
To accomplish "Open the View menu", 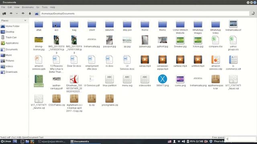I will coord(17,7).
